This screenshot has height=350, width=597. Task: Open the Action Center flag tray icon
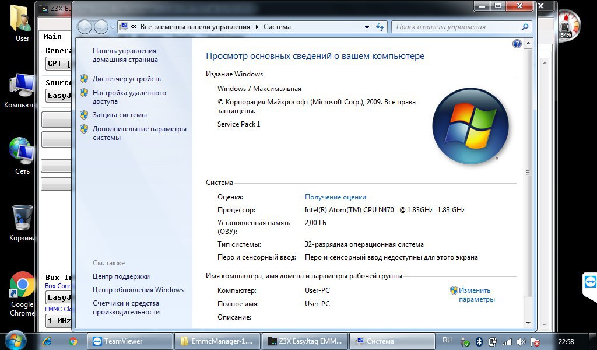(x=535, y=342)
